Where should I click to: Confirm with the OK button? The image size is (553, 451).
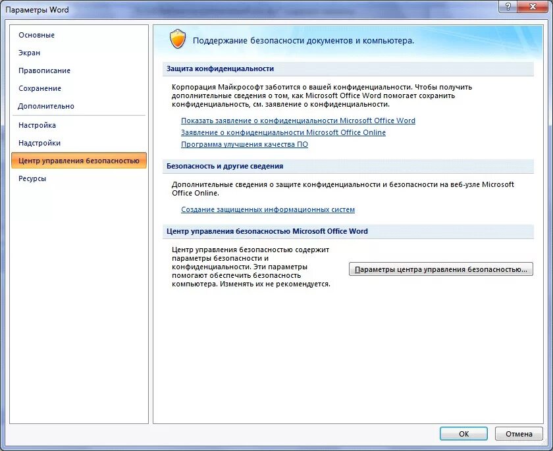[x=463, y=434]
